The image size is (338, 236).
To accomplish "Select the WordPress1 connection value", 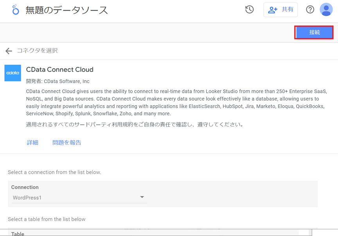I will [27, 198].
